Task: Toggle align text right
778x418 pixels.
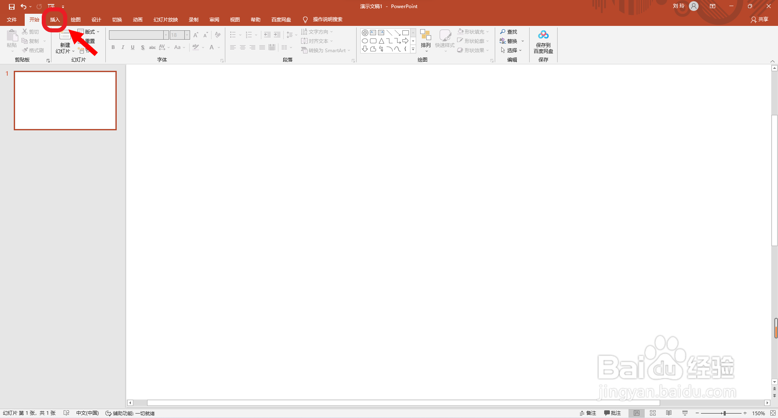Action: [x=252, y=47]
